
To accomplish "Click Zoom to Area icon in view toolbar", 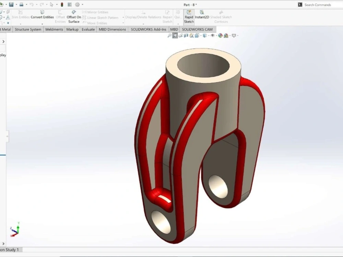I will (175, 35).
